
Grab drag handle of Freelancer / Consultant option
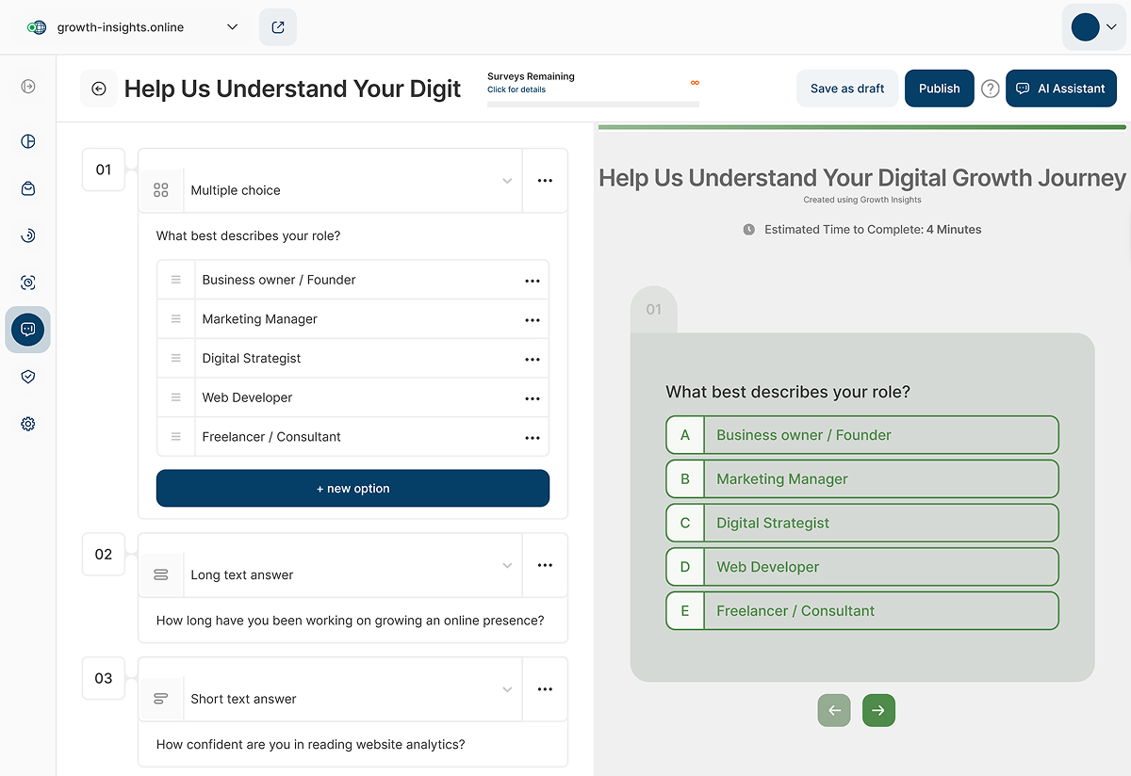176,437
